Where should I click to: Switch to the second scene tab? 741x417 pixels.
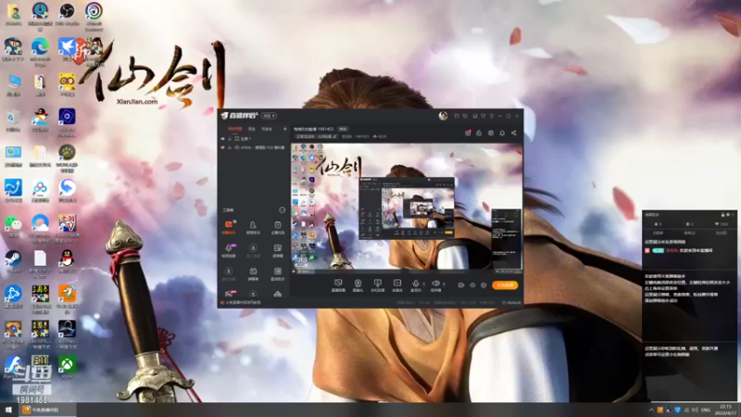pos(252,129)
